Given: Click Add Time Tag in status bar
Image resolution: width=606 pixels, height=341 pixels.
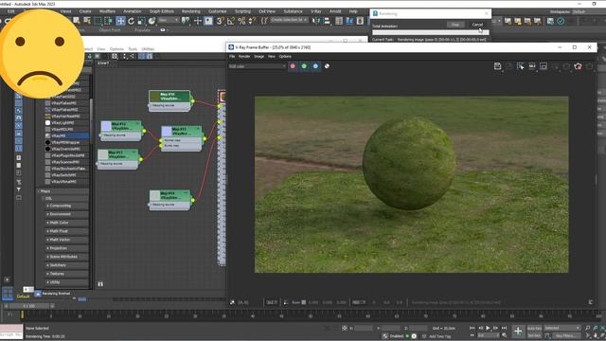Looking at the screenshot, I should coord(439,336).
